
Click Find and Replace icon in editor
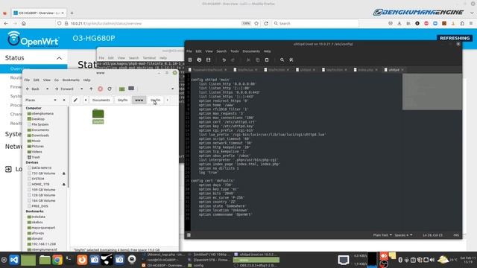(x=291, y=60)
